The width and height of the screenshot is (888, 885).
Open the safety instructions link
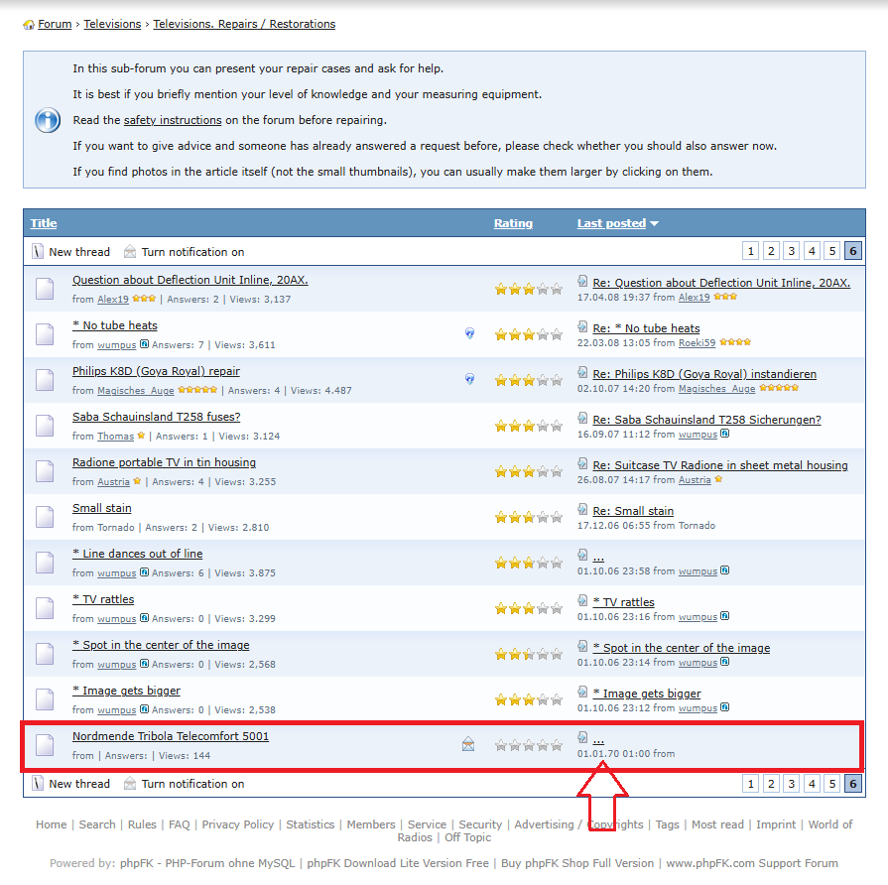point(173,120)
